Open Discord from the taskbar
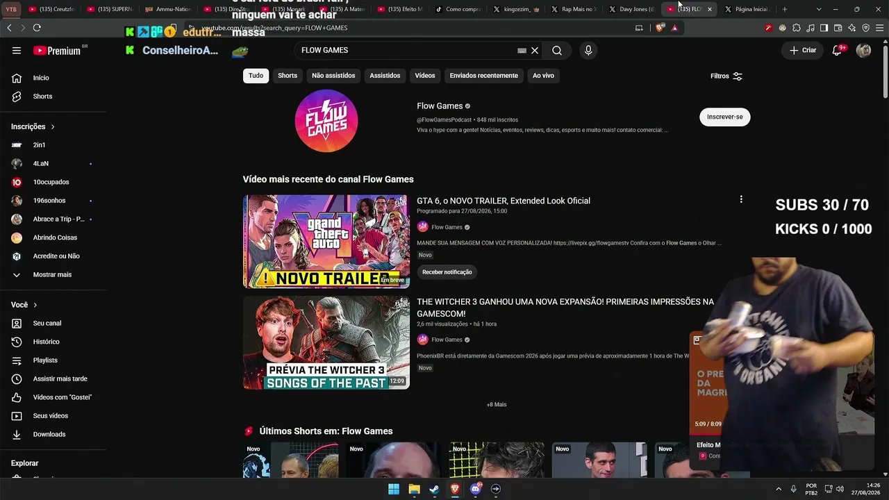Image resolution: width=889 pixels, height=500 pixels. tap(475, 489)
